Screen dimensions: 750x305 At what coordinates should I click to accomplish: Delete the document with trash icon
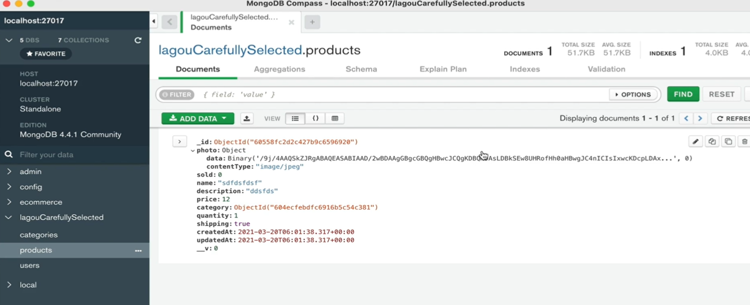click(744, 142)
